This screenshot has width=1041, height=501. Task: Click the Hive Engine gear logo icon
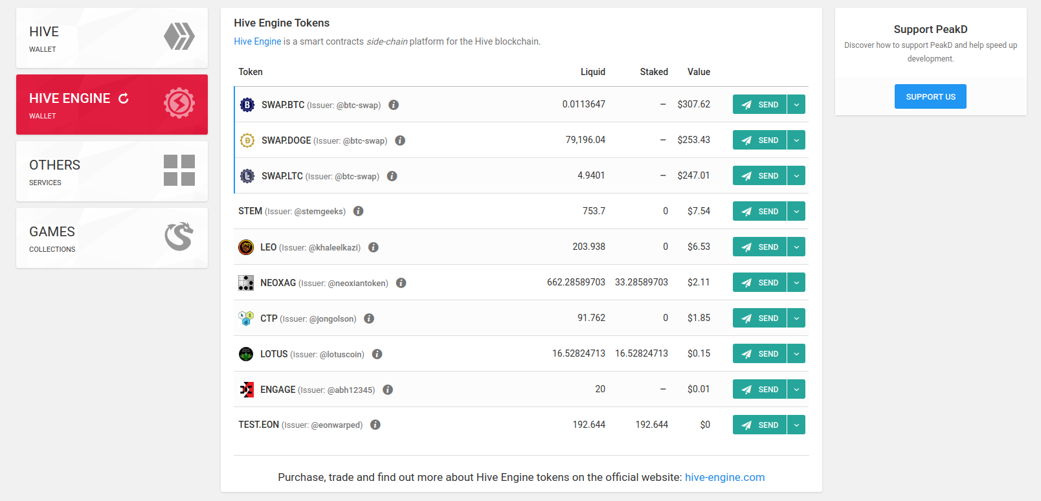point(179,103)
